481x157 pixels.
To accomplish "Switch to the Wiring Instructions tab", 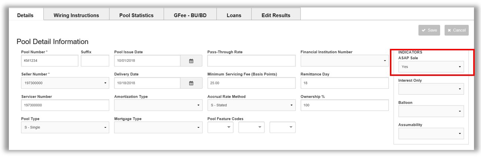I will [76, 15].
